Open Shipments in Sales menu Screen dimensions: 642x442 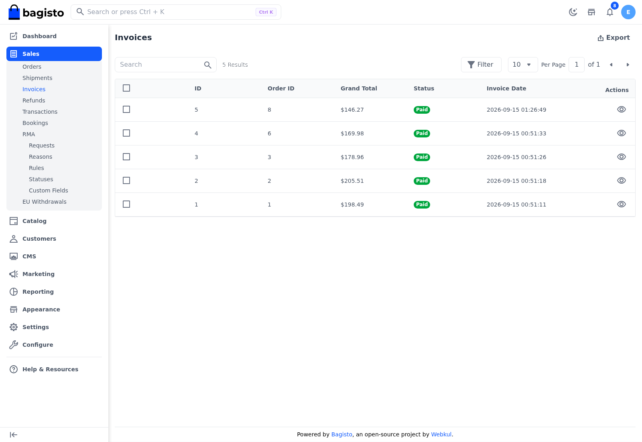pos(37,78)
